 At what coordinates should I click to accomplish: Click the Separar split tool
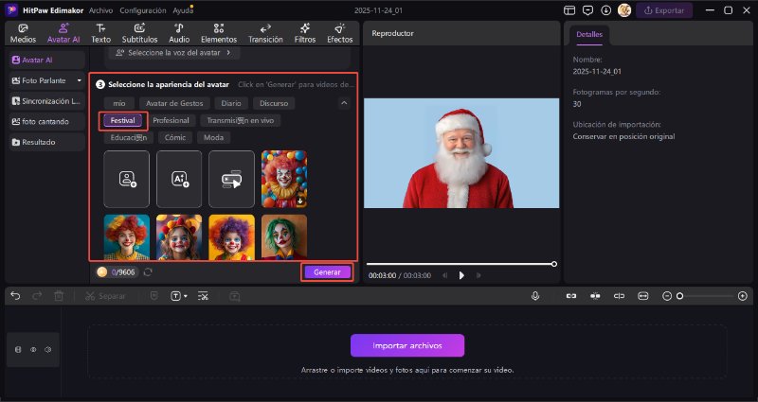[105, 296]
